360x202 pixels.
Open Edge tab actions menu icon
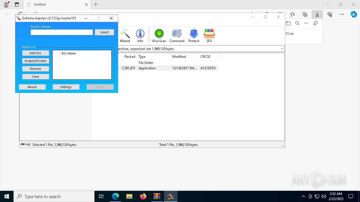[17, 4]
